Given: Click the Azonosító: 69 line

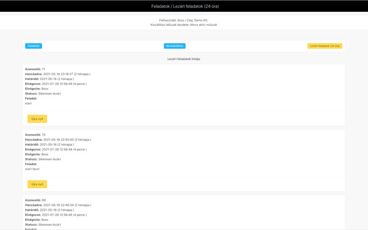Looking at the screenshot, I should (x=35, y=200).
